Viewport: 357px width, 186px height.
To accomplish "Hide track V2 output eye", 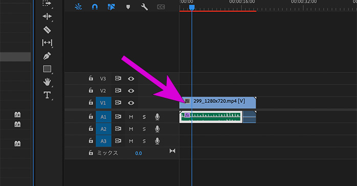I will (x=131, y=91).
